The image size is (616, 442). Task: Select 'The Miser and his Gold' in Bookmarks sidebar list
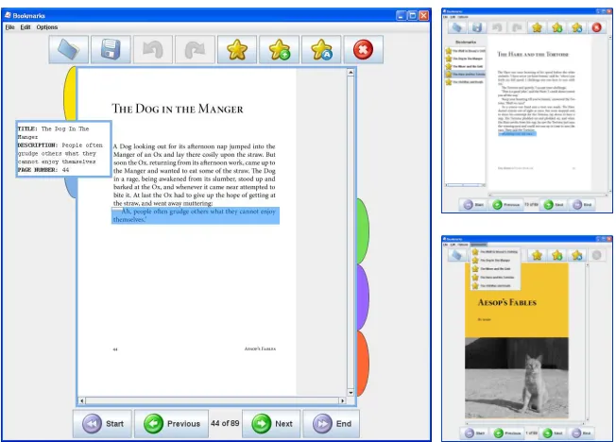pyautogui.click(x=465, y=66)
